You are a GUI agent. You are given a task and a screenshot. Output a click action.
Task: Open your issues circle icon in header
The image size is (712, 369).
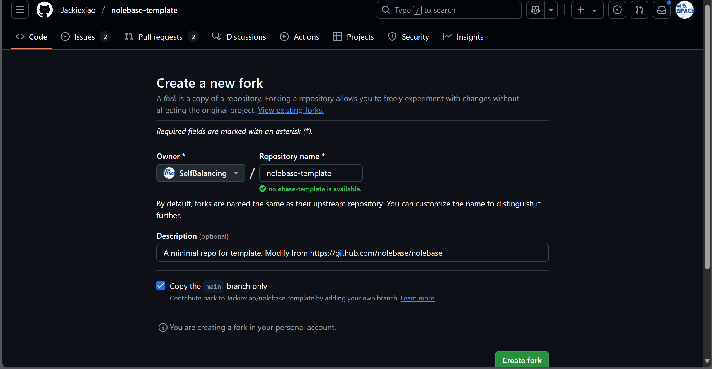617,10
